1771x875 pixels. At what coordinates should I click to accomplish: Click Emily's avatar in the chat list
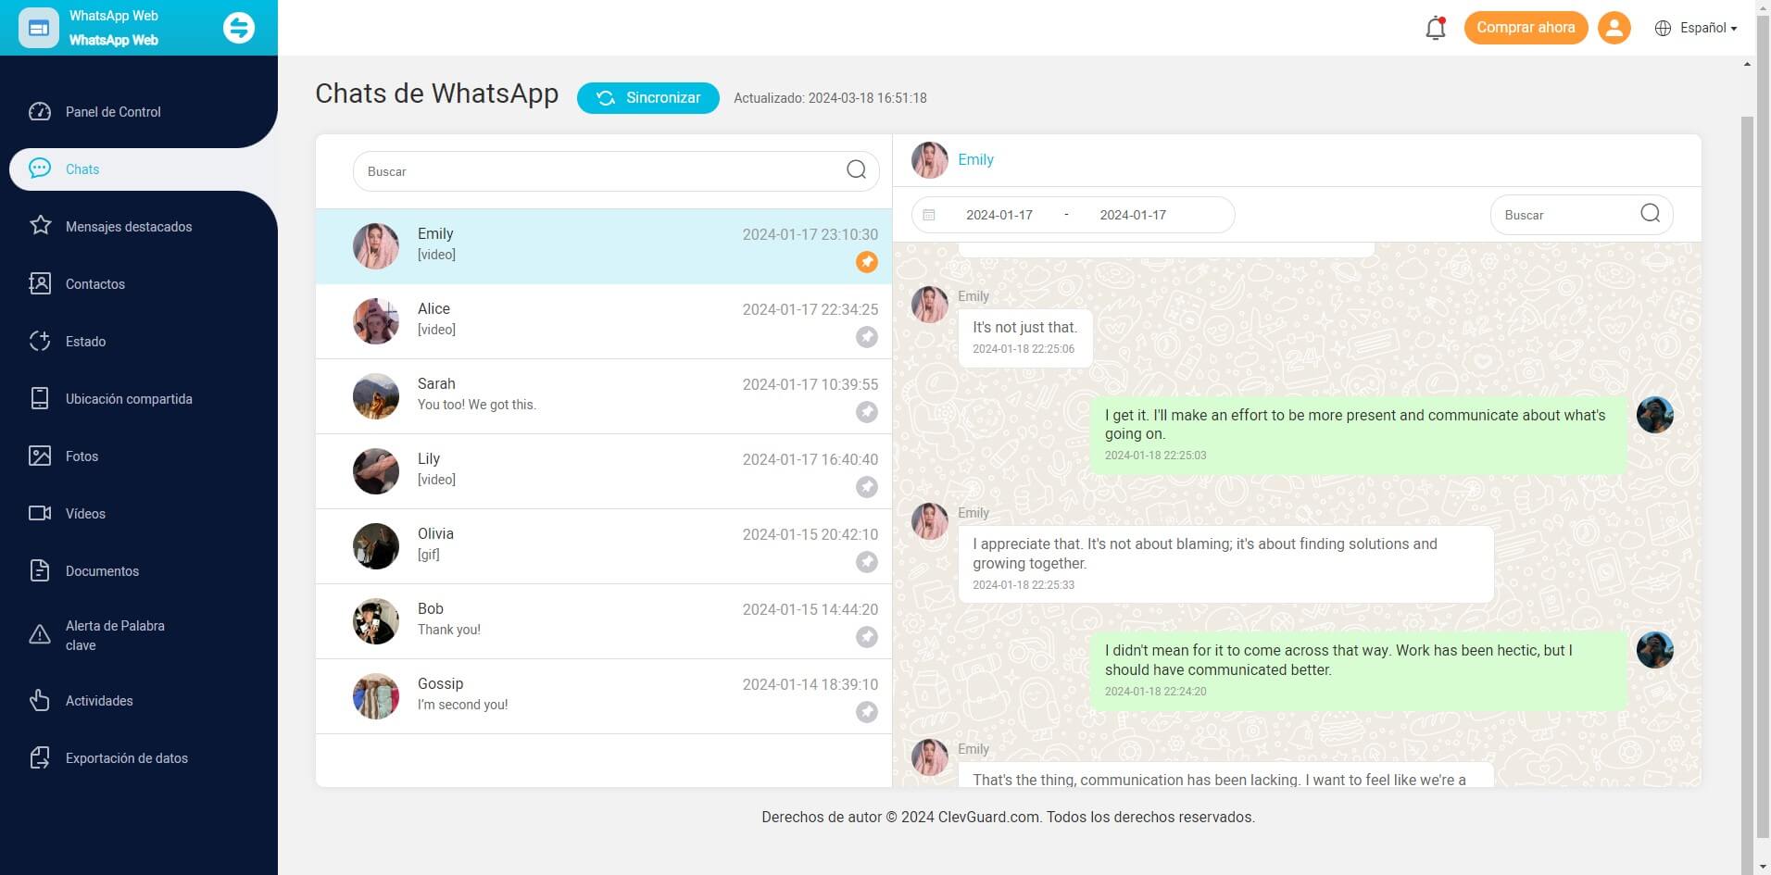[x=376, y=246]
